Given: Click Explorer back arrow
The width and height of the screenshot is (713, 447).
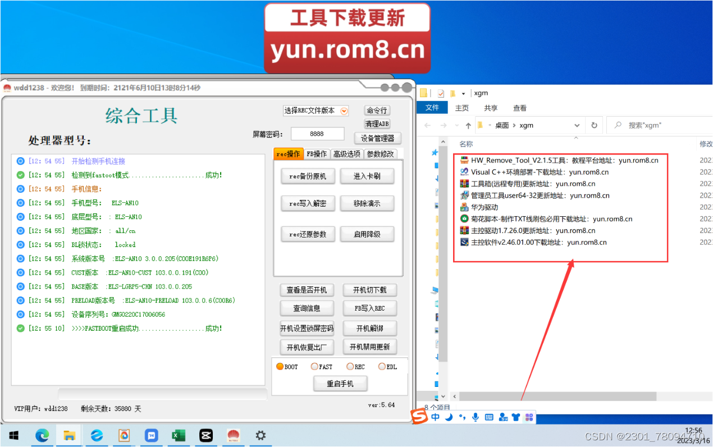Looking at the screenshot, I should coord(428,125).
